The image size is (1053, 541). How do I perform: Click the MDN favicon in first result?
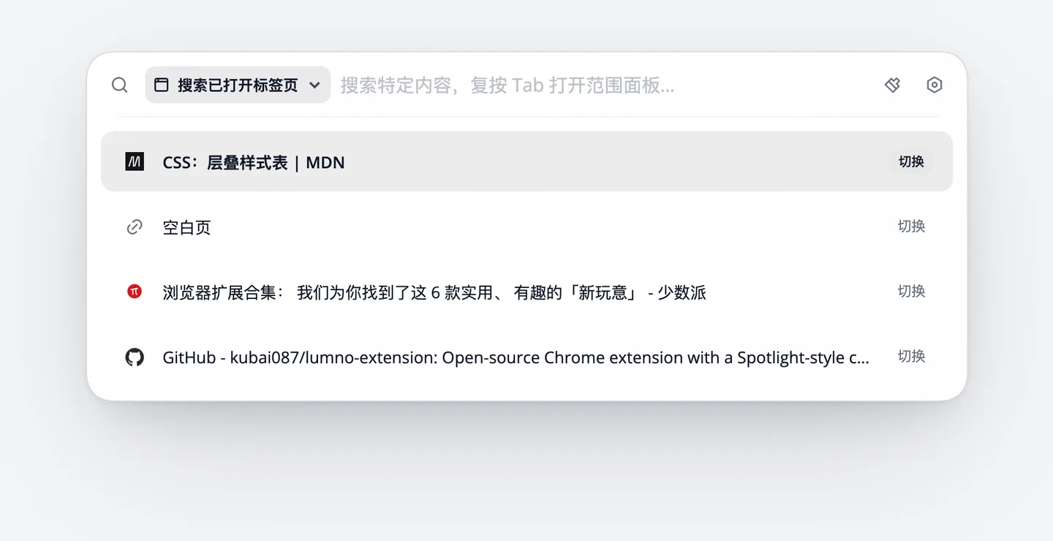pos(135,162)
